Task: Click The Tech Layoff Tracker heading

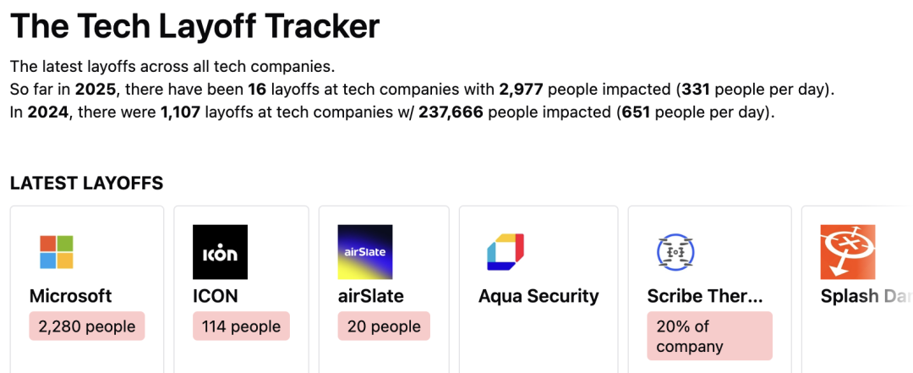Action: click(195, 25)
